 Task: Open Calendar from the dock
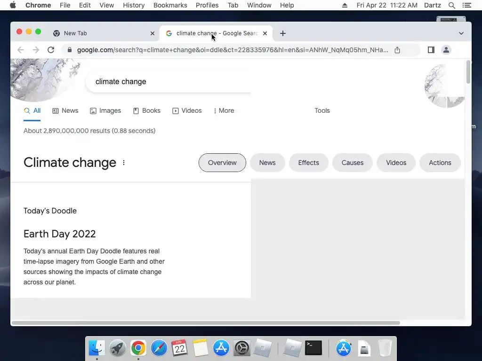pos(179,348)
